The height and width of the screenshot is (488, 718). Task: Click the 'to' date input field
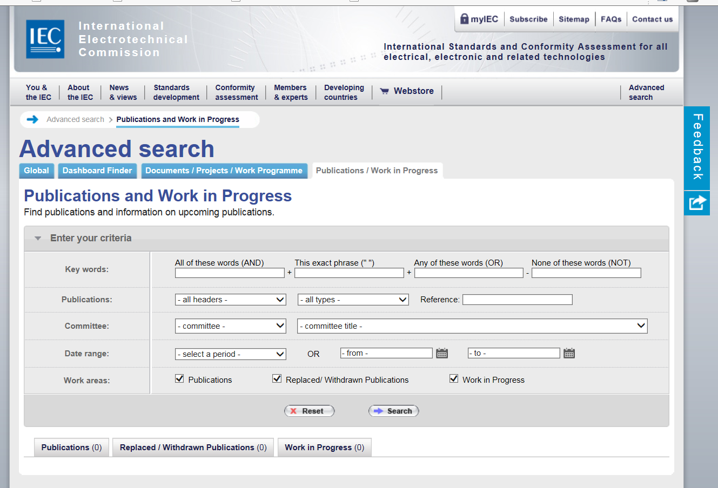click(x=514, y=353)
